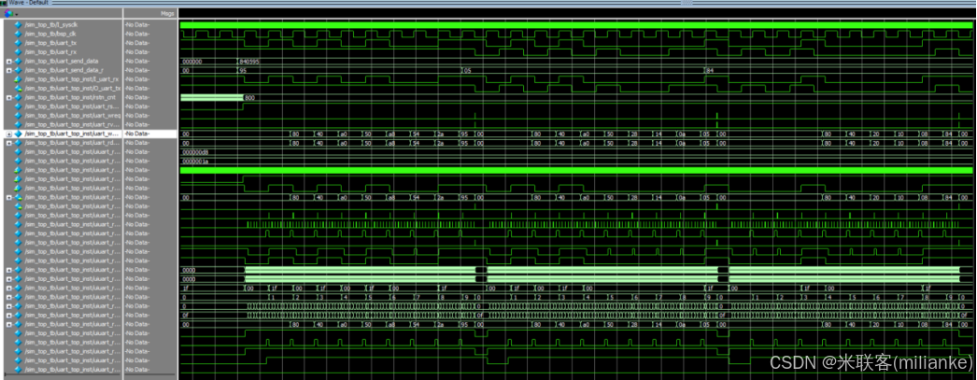Select the /sim_top_tb/l_sysclk signal name

coord(50,25)
